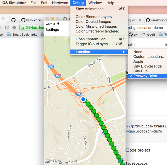Click the Interstate 280 shield above the blue dot

(x=78, y=94)
